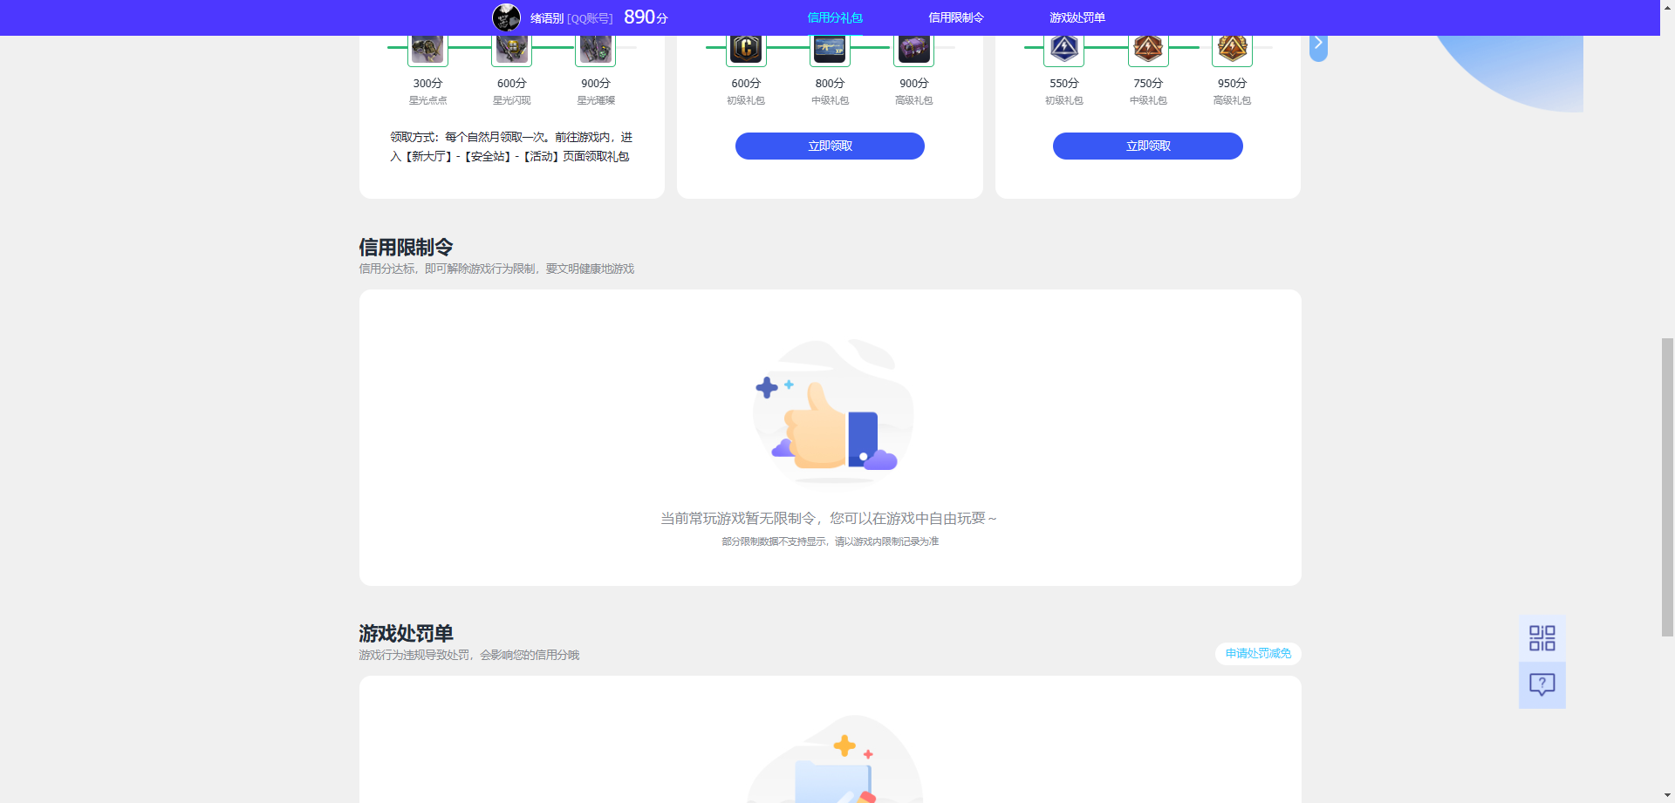Image resolution: width=1675 pixels, height=803 pixels.
Task: Click the 550分 score label
Action: [x=1064, y=83]
